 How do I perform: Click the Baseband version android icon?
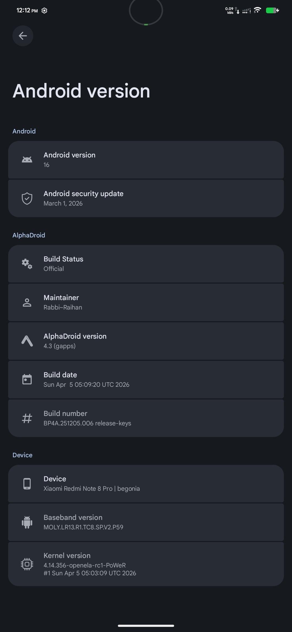coord(27,522)
